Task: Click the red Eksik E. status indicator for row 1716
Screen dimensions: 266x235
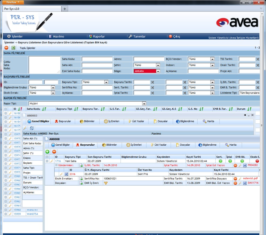Action: point(257,161)
